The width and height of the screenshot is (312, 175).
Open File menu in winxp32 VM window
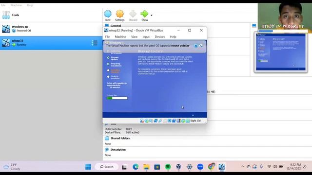coord(107,37)
